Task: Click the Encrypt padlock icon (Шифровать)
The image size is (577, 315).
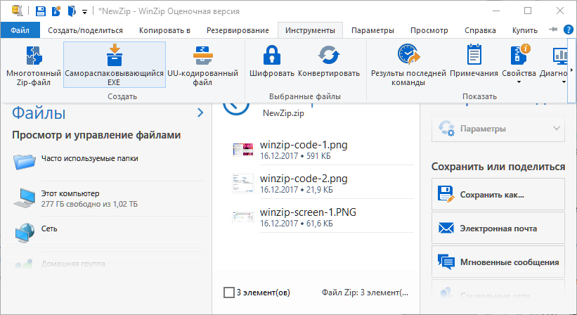Action: coord(272,56)
